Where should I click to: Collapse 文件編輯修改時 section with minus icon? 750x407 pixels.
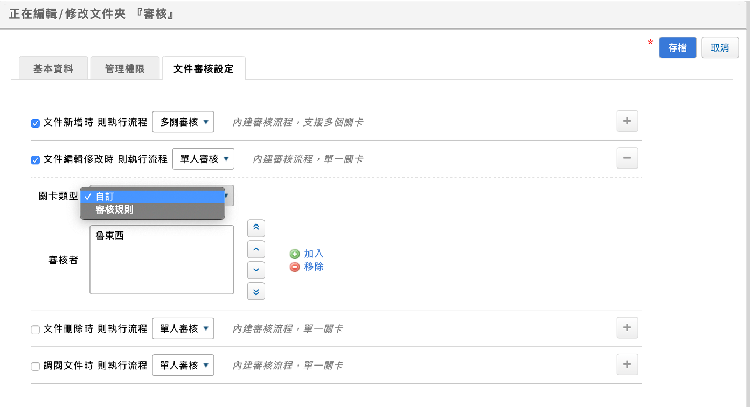[x=627, y=158]
